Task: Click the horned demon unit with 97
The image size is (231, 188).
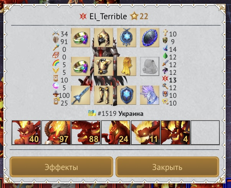Action: [56, 132]
